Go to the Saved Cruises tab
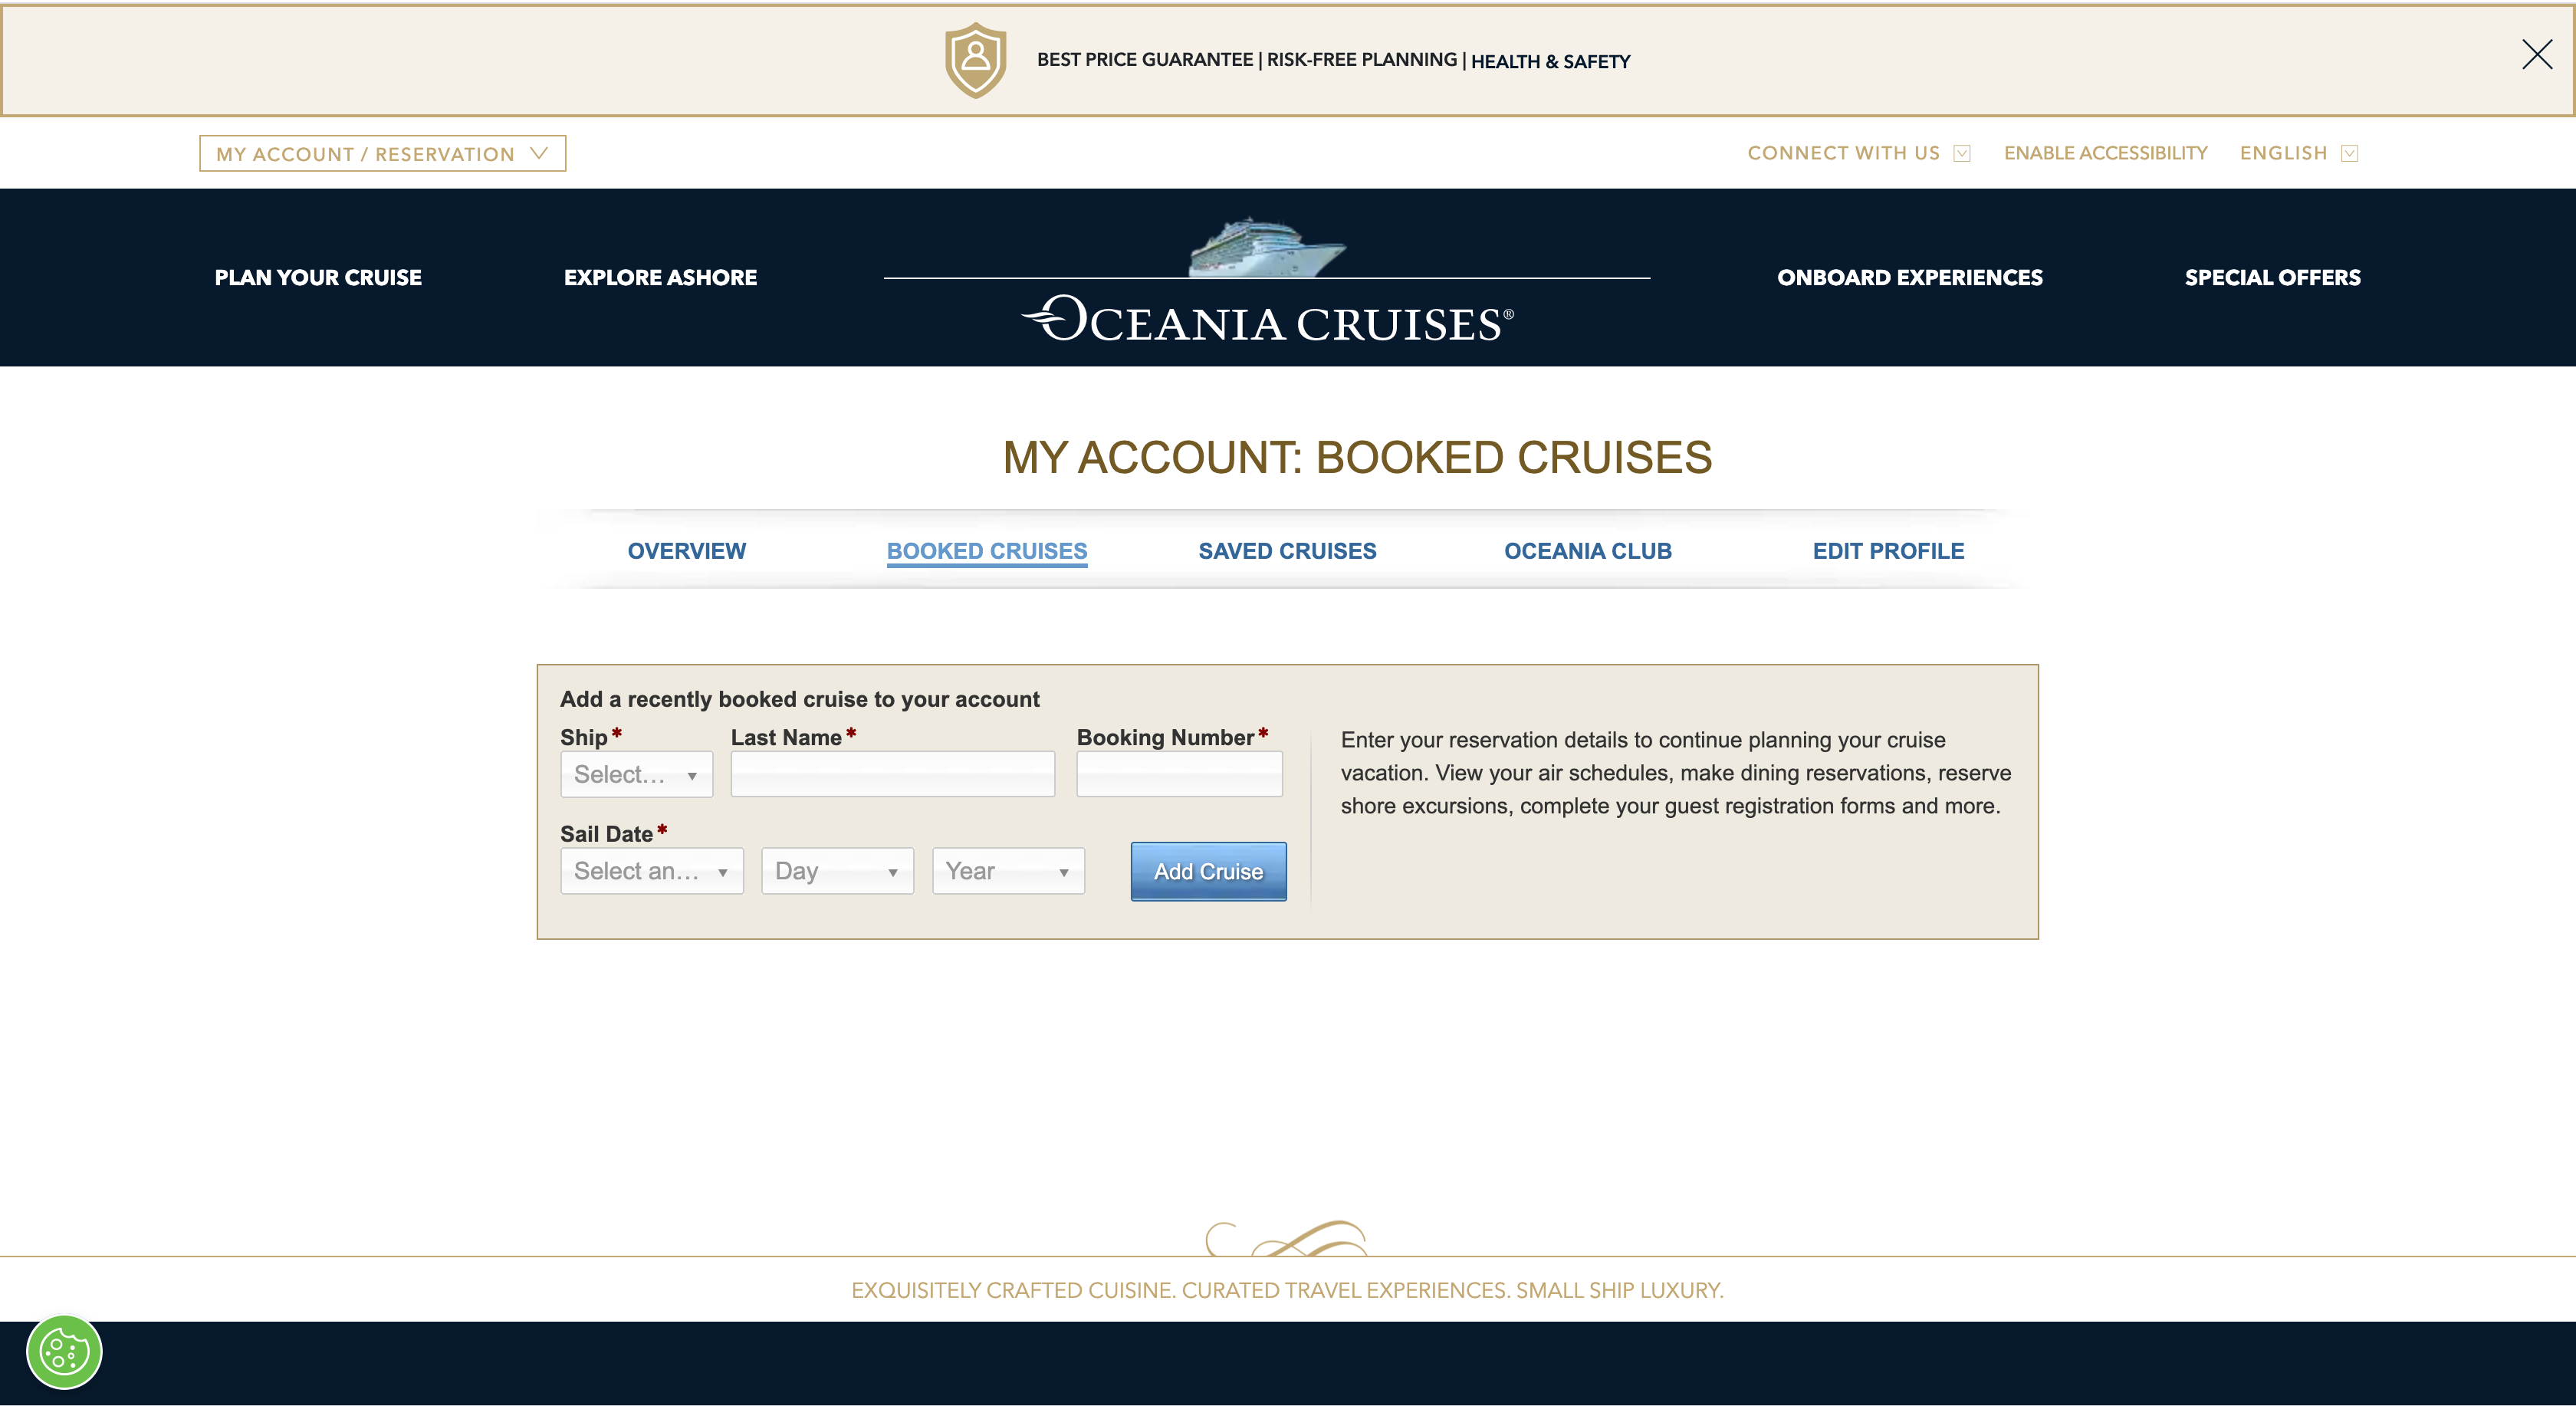This screenshot has height=1406, width=2576. coord(1287,551)
